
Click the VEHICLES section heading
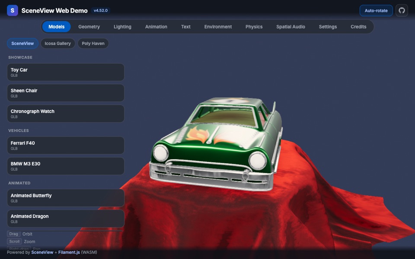[19, 130]
